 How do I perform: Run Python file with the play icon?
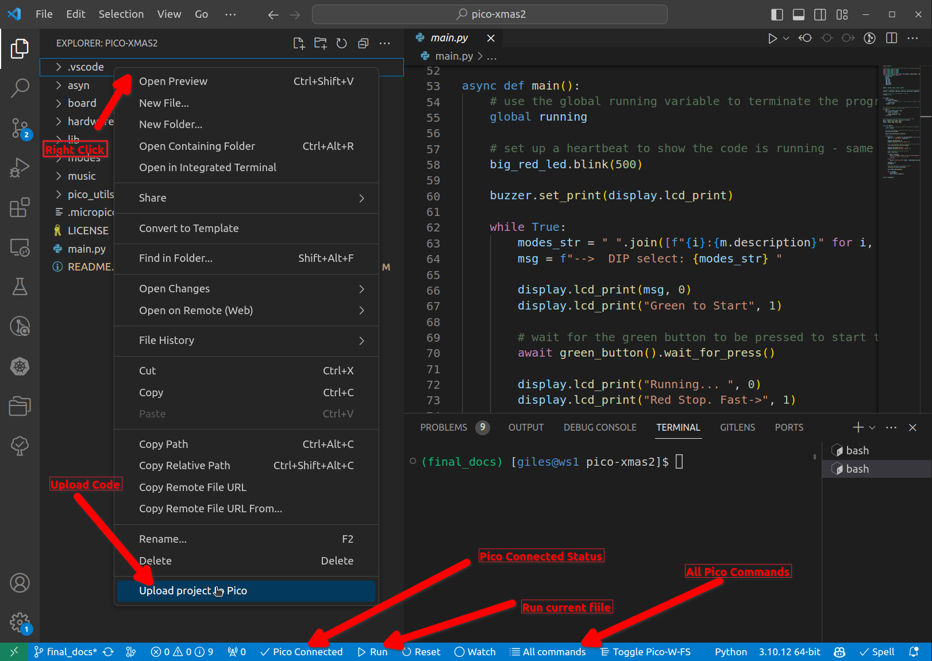(772, 38)
